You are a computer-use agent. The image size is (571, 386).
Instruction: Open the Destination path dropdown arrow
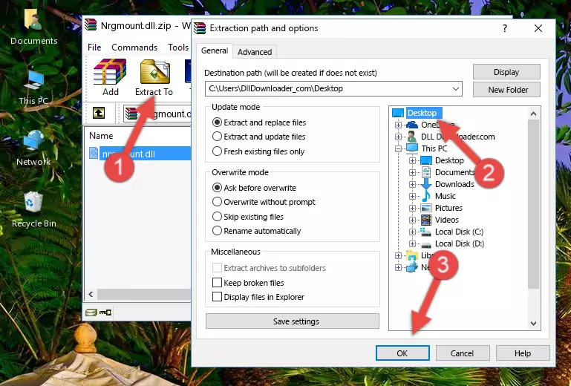click(456, 89)
